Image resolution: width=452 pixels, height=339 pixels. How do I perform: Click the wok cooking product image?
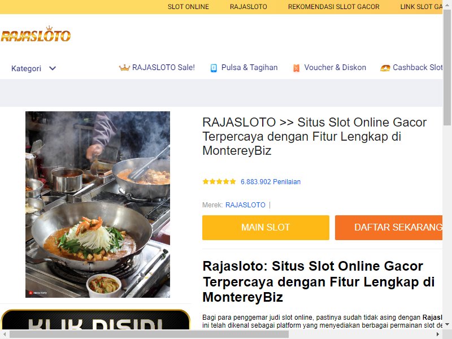coord(98,205)
